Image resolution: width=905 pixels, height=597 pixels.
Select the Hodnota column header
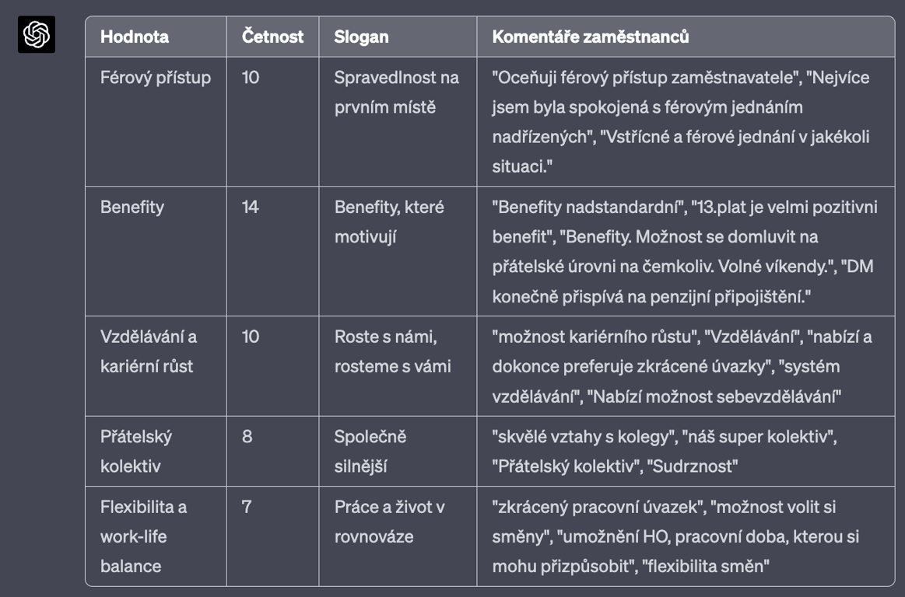tap(135, 37)
